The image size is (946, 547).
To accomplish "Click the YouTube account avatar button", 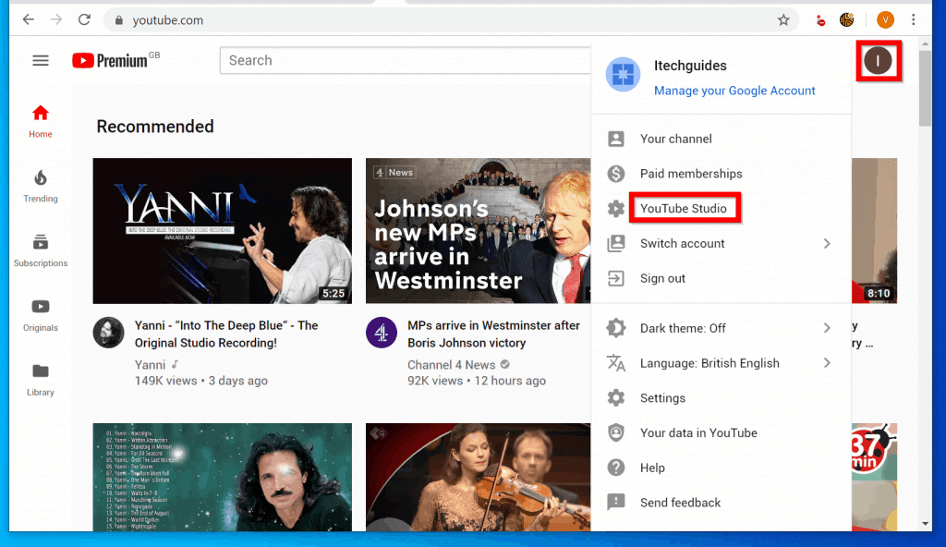I will click(878, 60).
